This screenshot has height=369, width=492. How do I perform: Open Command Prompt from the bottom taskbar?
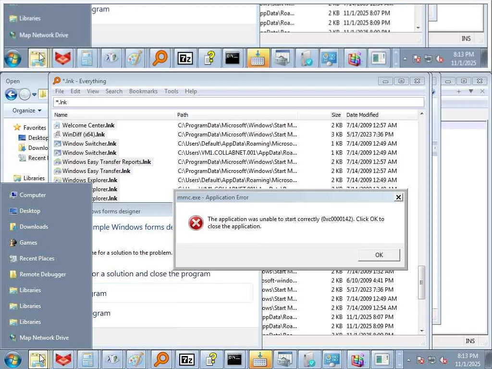(x=234, y=359)
